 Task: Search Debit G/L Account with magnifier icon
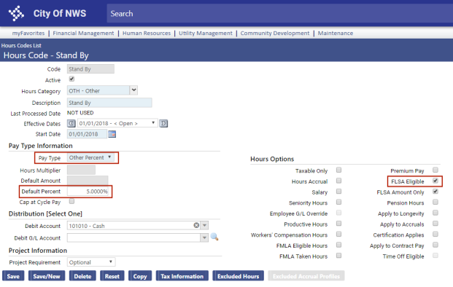point(214,237)
